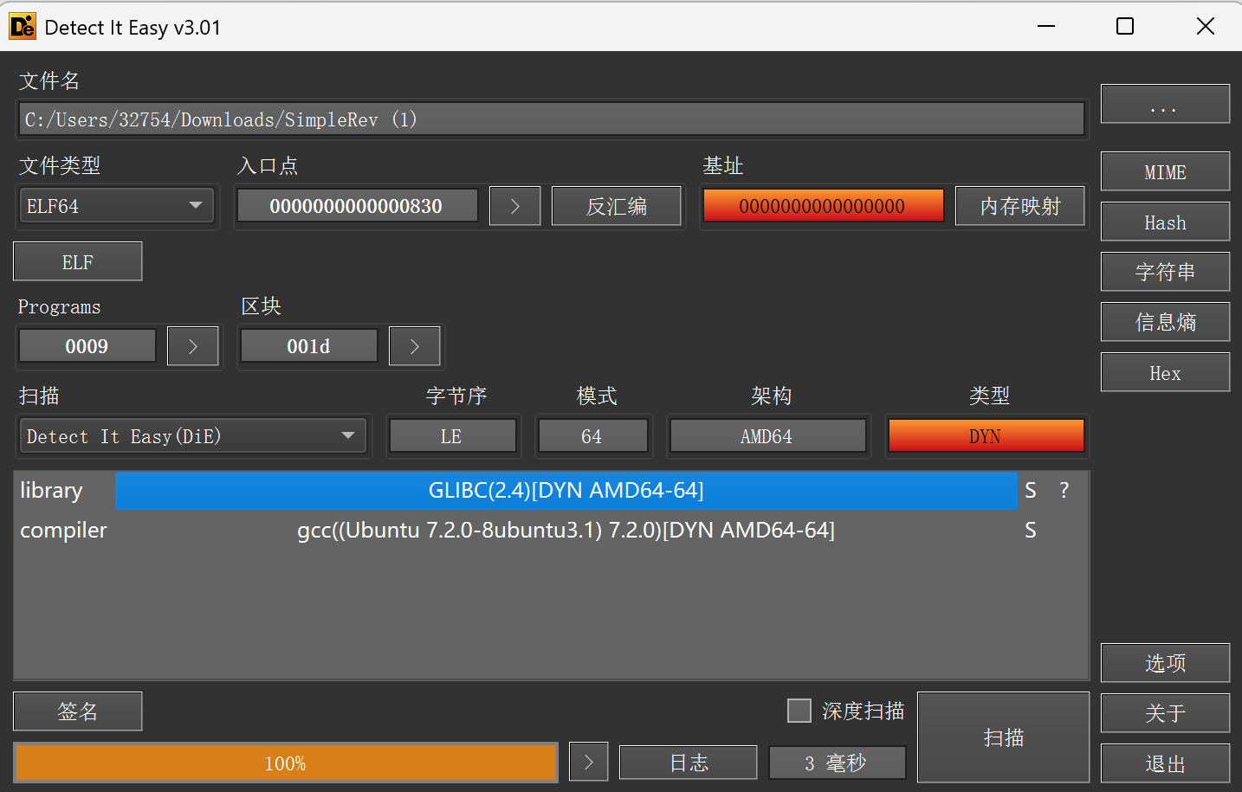The image size is (1242, 792).
Task: Click the 100% progress bar
Action: [286, 763]
